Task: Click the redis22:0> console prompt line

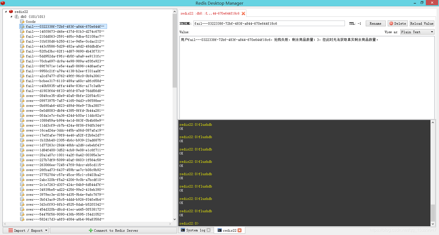Action: 189,223
